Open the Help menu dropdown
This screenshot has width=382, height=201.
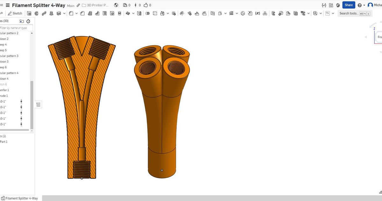coord(361,5)
